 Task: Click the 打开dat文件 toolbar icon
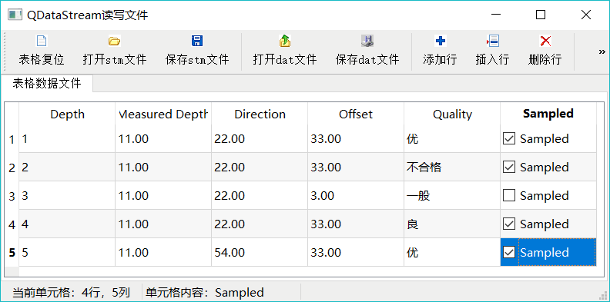coord(285,41)
